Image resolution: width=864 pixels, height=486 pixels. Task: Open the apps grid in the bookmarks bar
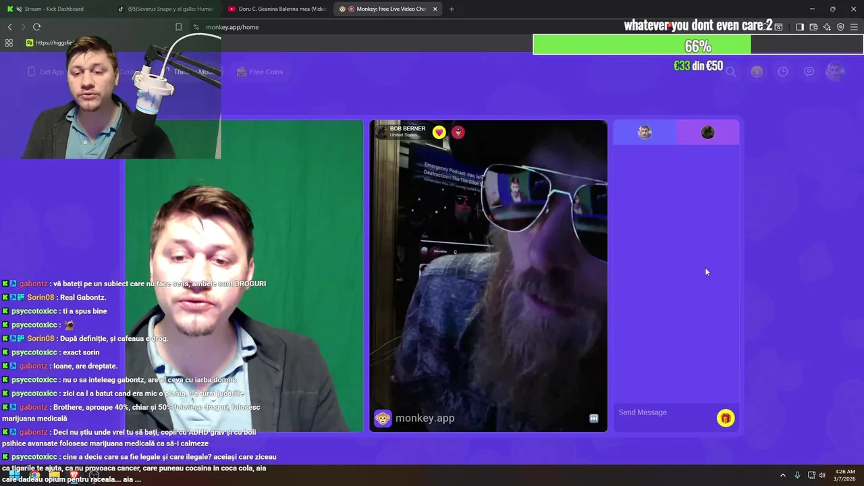point(9,43)
